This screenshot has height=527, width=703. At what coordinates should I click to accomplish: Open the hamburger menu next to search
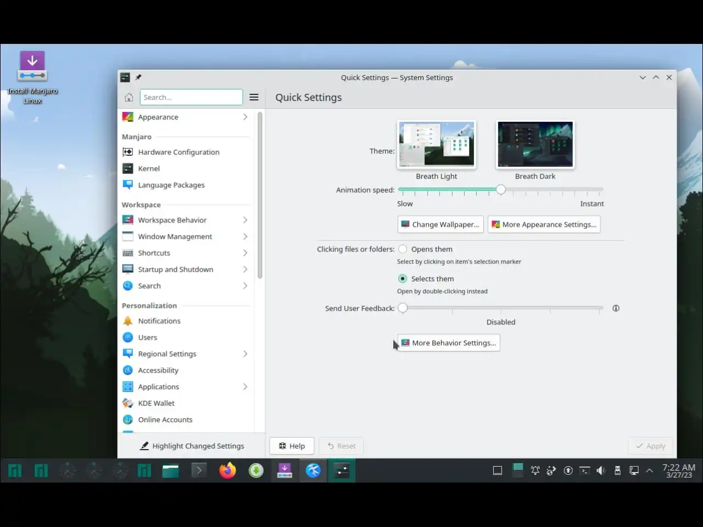click(x=254, y=97)
